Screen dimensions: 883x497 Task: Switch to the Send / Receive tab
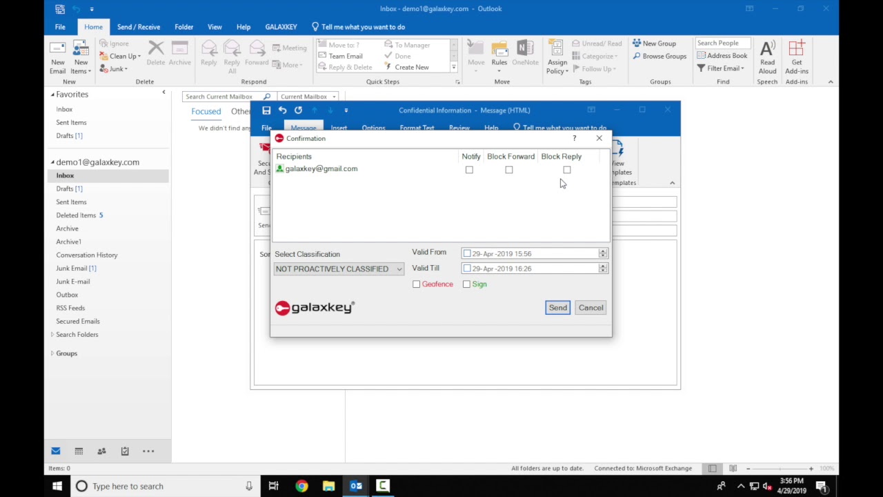139,27
